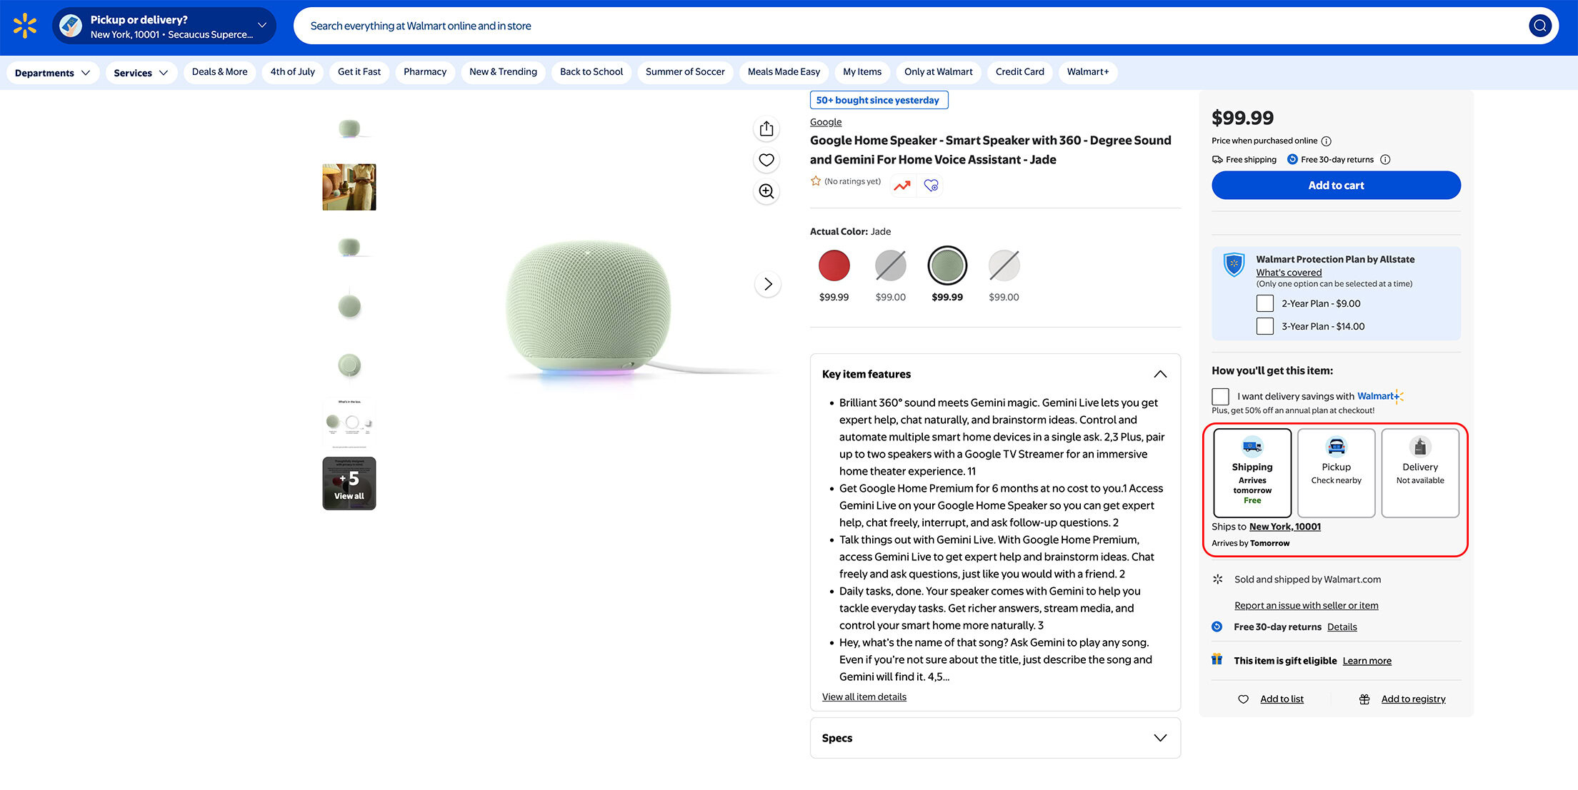Click Add to registry

1413,699
